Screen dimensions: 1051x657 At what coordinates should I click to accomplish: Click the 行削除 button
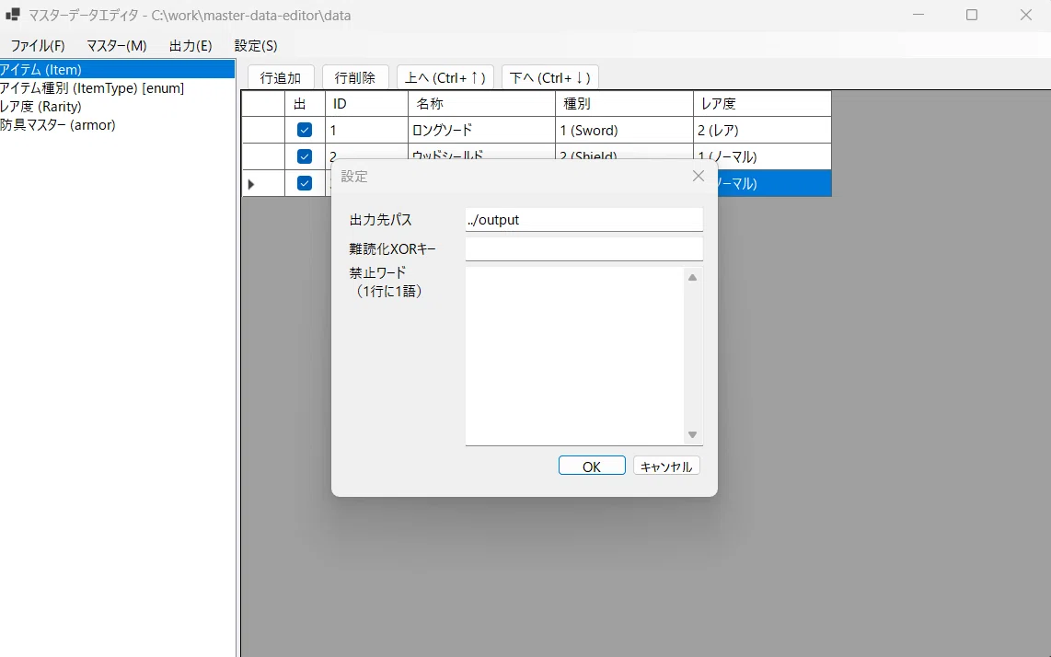355,78
